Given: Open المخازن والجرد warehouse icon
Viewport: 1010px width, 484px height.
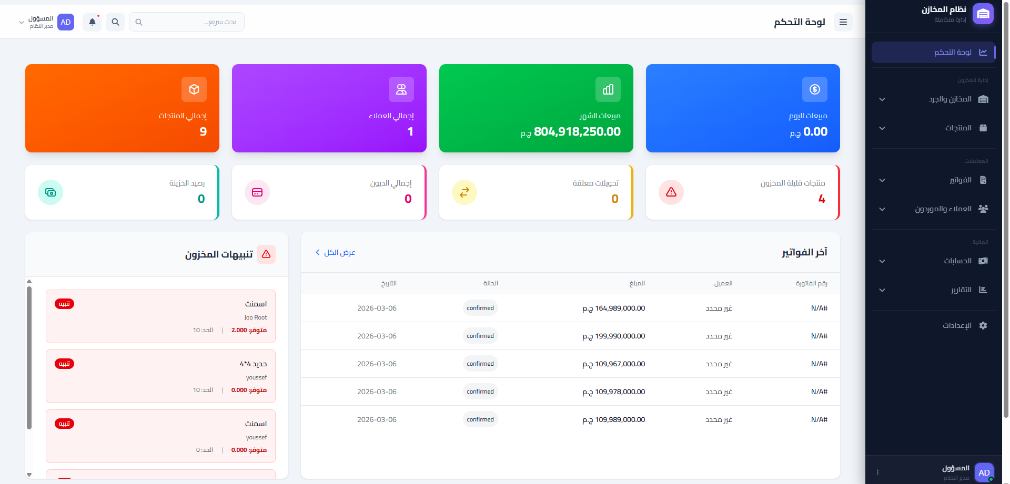Looking at the screenshot, I should pos(983,99).
